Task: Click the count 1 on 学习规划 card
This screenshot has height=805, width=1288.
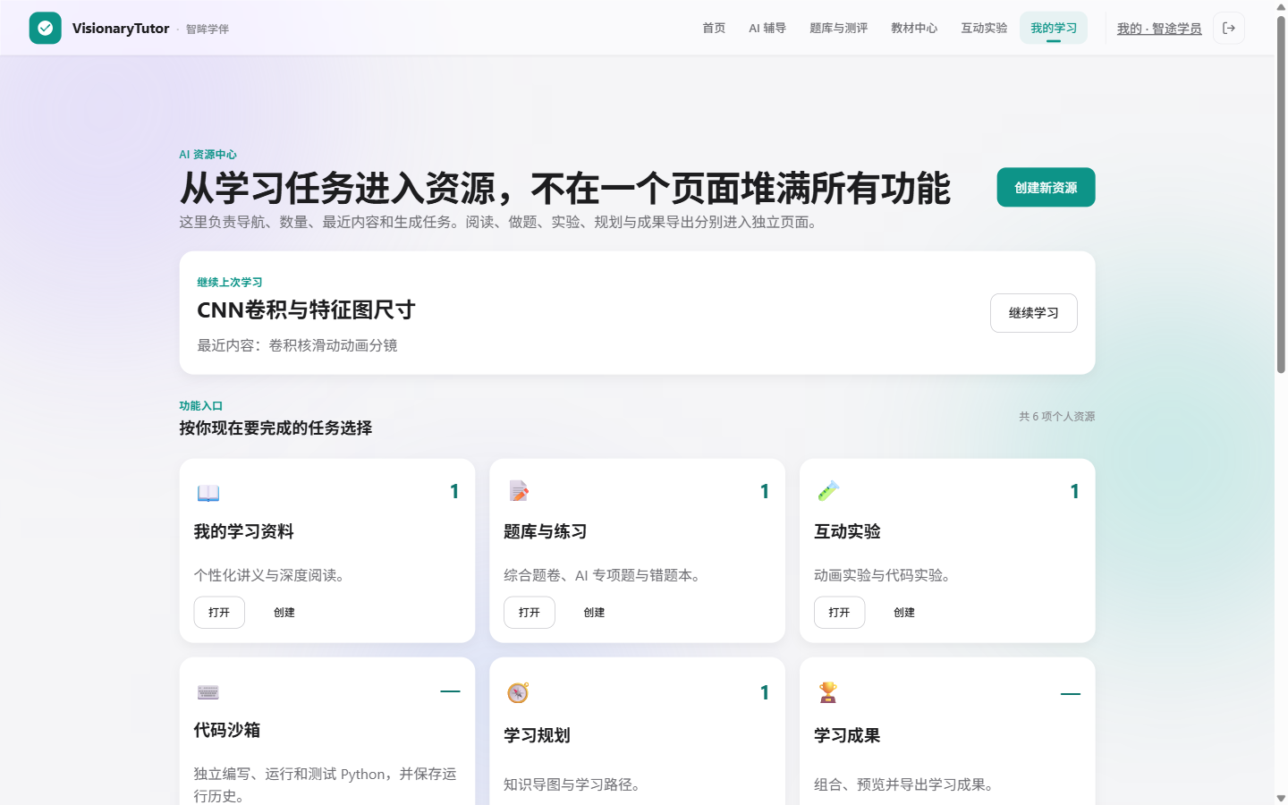Action: tap(765, 692)
